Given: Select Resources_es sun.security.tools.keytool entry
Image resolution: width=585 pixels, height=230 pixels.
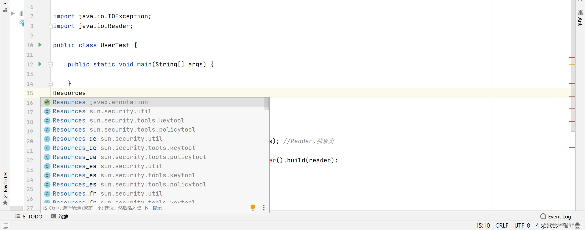Looking at the screenshot, I should [153, 175].
